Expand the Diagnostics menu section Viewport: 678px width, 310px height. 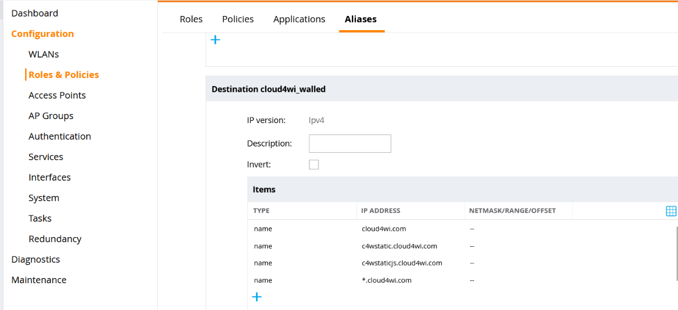35,259
